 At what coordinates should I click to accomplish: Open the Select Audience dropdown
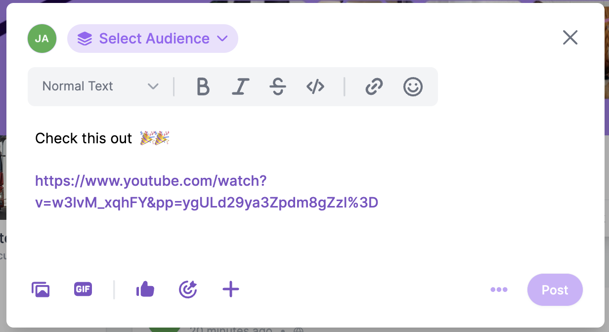[153, 39]
